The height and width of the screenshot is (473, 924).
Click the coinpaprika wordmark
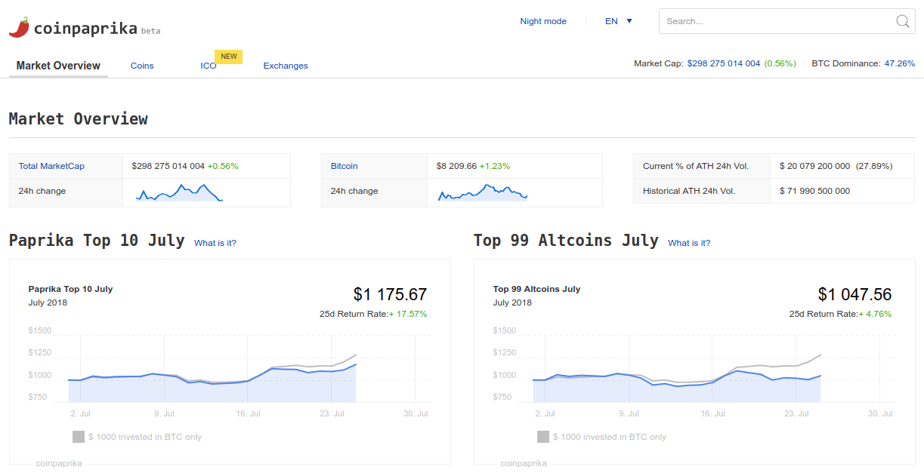click(85, 27)
